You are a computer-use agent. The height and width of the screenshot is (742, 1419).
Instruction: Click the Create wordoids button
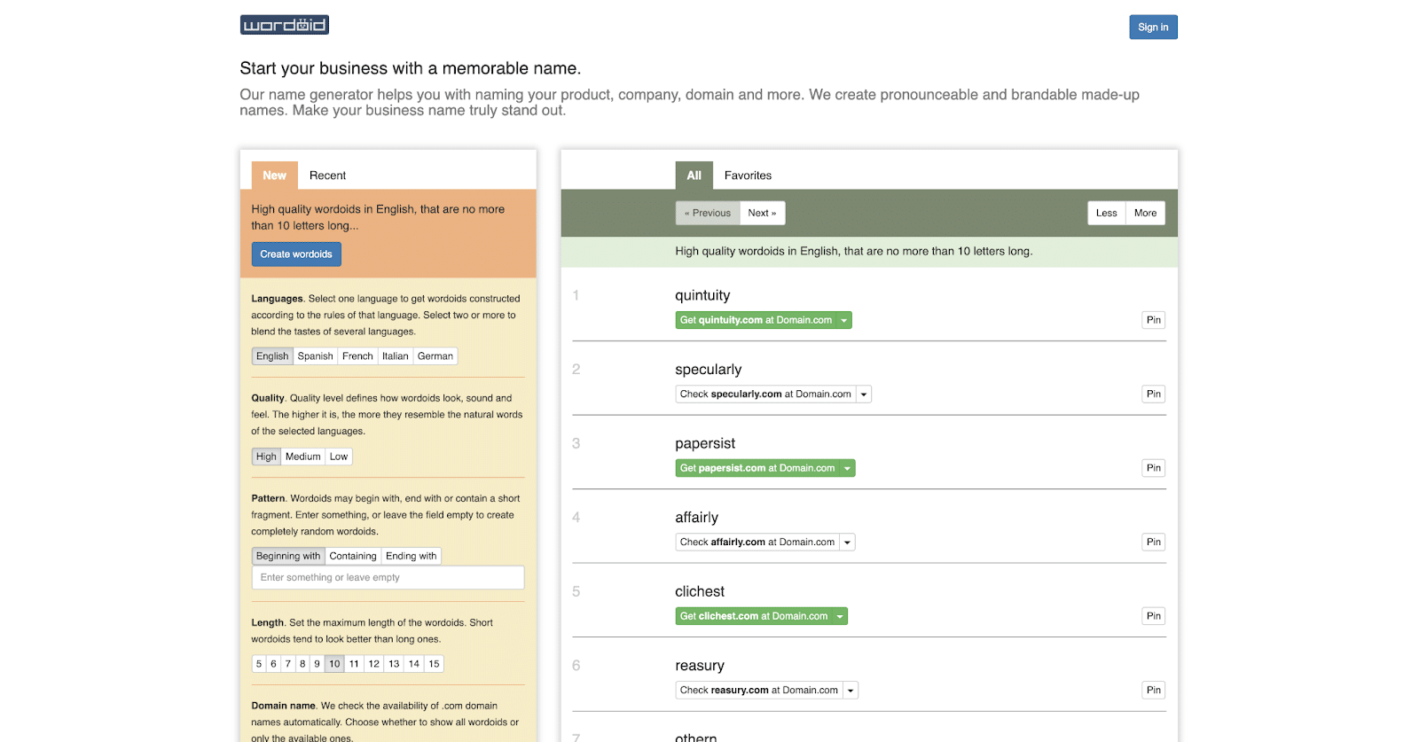[x=296, y=254]
